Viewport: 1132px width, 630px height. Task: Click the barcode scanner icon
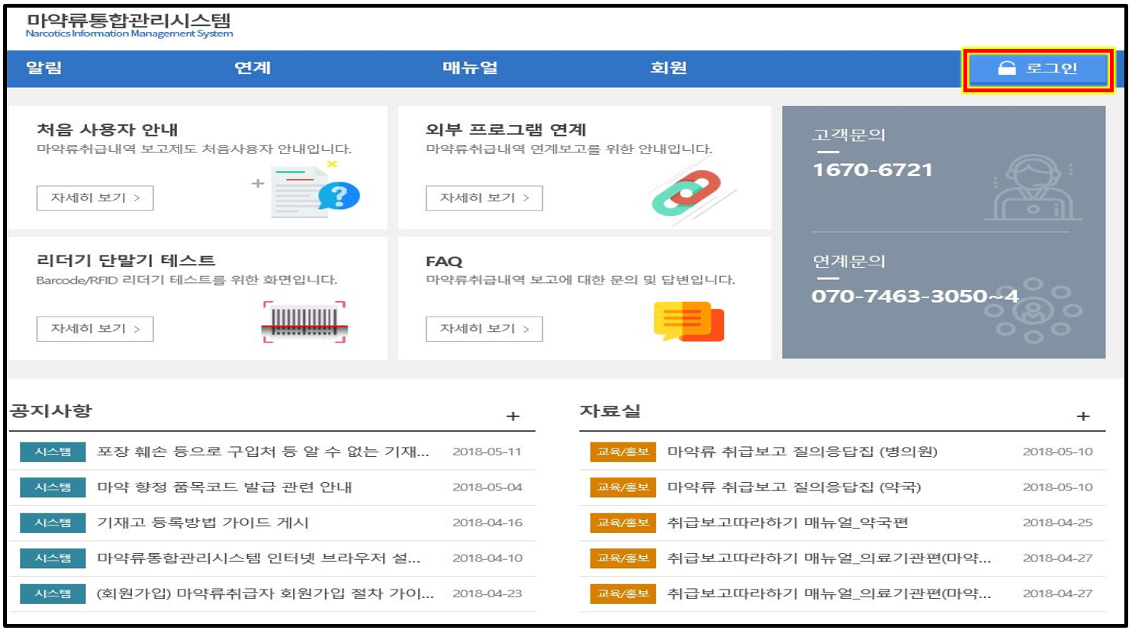tap(304, 322)
